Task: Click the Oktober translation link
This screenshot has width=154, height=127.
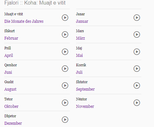Action: point(11,106)
